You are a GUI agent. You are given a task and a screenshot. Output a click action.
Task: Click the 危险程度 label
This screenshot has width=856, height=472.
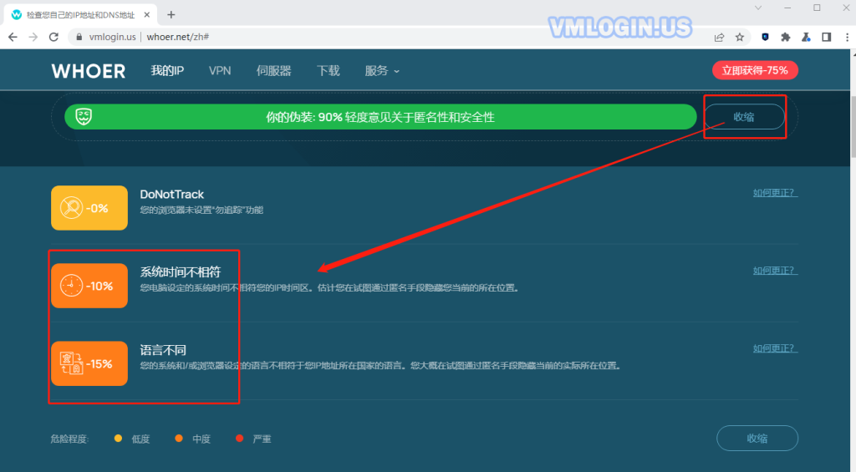point(69,439)
